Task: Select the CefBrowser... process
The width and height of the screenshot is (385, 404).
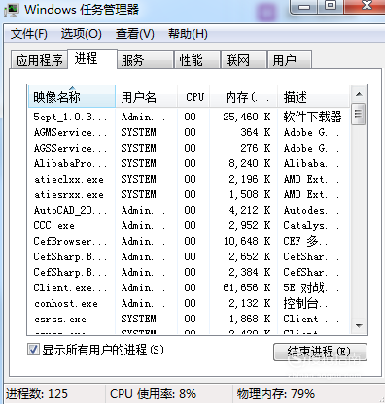Action: tap(189, 241)
